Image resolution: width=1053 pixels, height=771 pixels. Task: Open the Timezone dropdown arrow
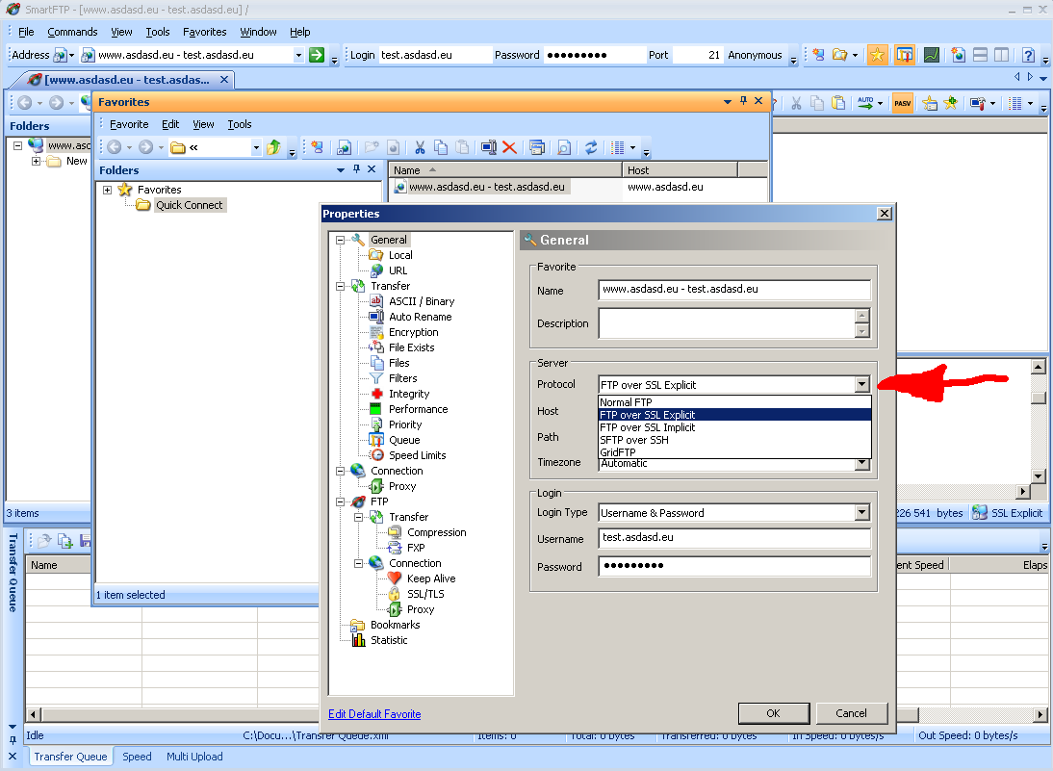click(x=862, y=464)
